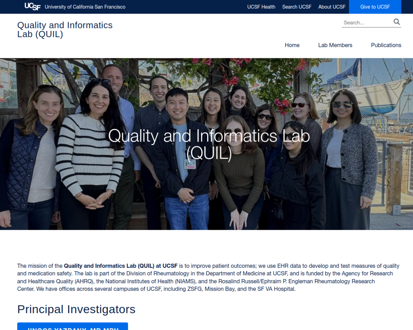Viewport: 413px width, 330px height.
Task: Open the About UCSF link
Action: click(x=332, y=7)
